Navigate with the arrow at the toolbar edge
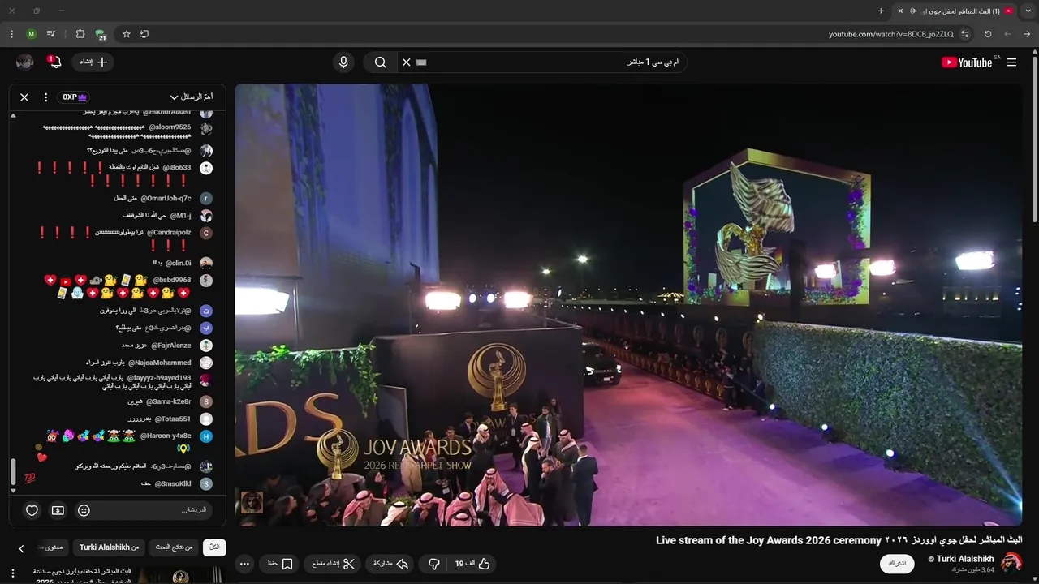Screen dimensions: 1039x584 click(1027, 34)
